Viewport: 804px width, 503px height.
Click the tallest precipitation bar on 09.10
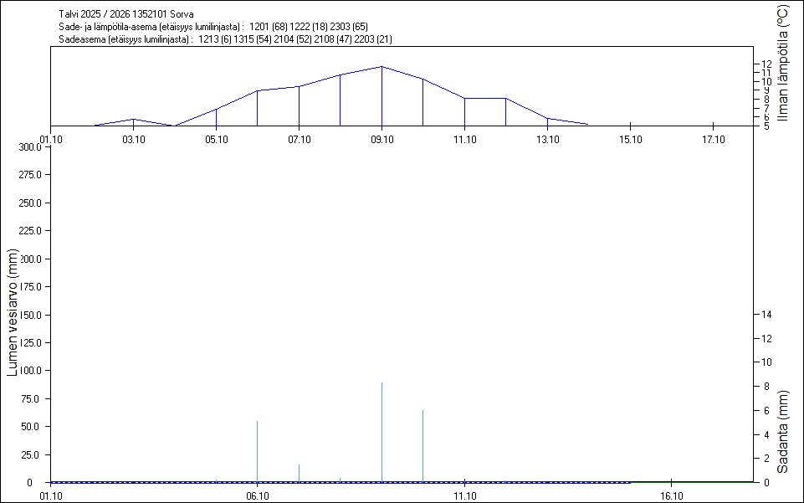click(382, 431)
